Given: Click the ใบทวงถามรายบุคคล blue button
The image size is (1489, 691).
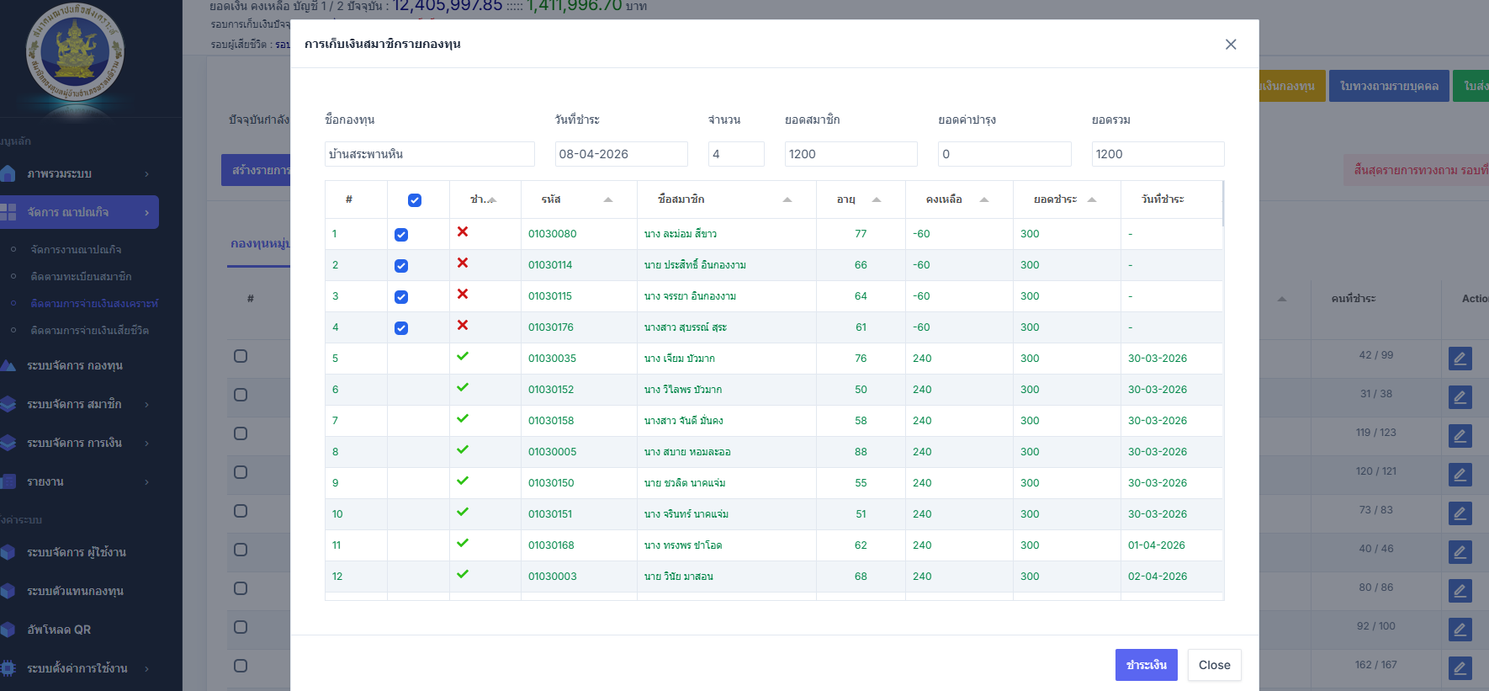Looking at the screenshot, I should [1389, 86].
